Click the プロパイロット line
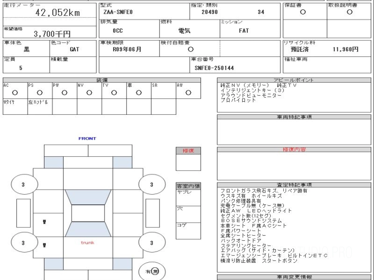 [x=238, y=100]
